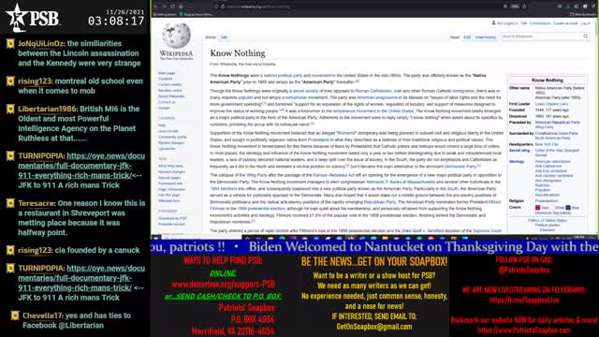Click the browser forward arrow
Screen dimensions: 599x337
[x=164, y=7]
